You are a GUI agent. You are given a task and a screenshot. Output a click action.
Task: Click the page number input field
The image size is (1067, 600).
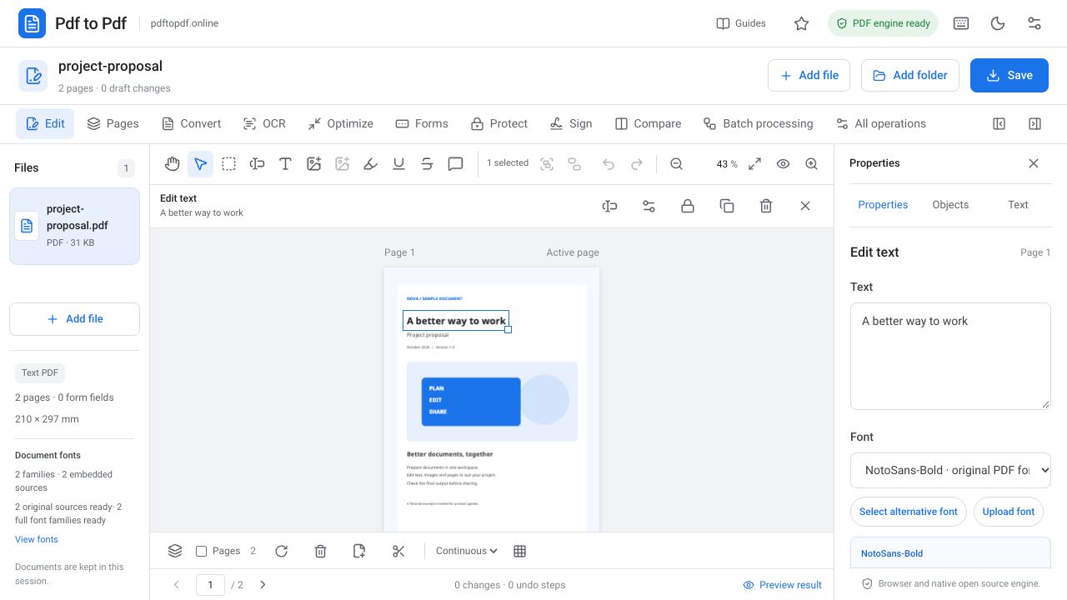pyautogui.click(x=210, y=585)
